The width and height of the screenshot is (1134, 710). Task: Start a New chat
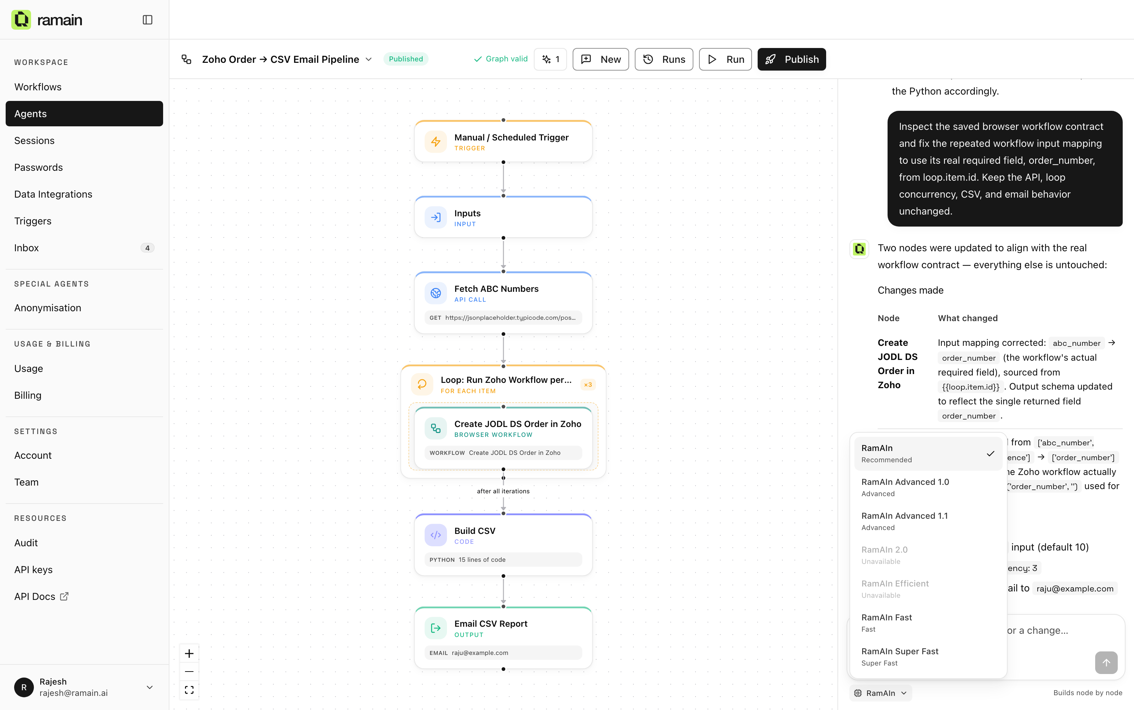point(600,59)
